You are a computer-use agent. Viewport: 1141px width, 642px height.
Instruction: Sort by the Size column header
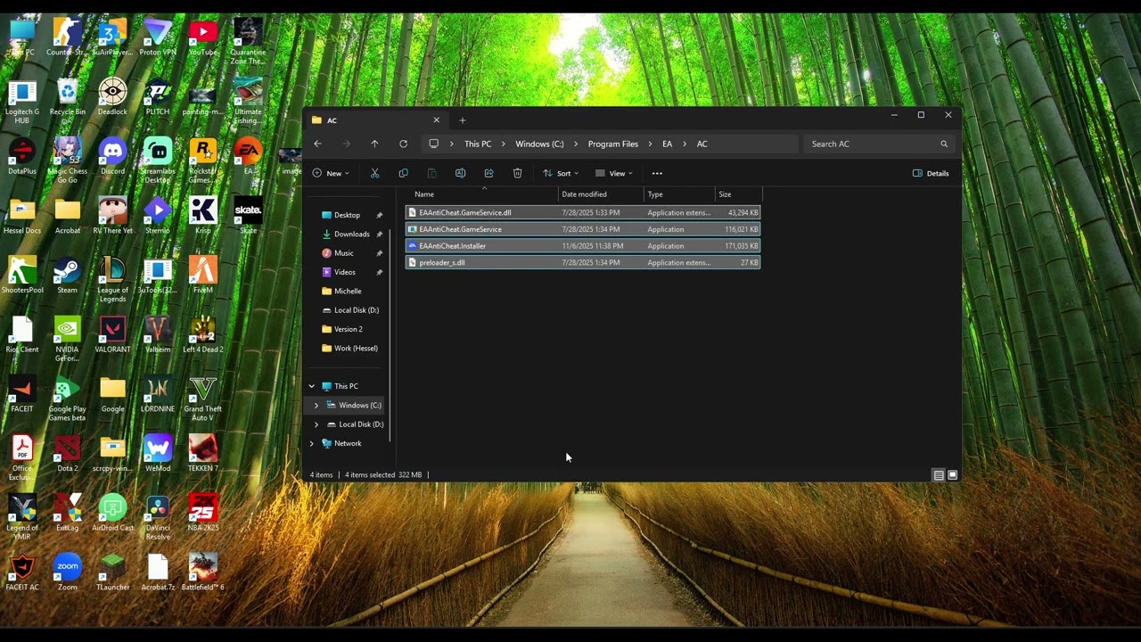pyautogui.click(x=738, y=194)
